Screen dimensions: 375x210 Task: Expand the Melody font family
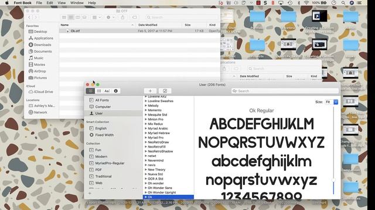point(146,106)
